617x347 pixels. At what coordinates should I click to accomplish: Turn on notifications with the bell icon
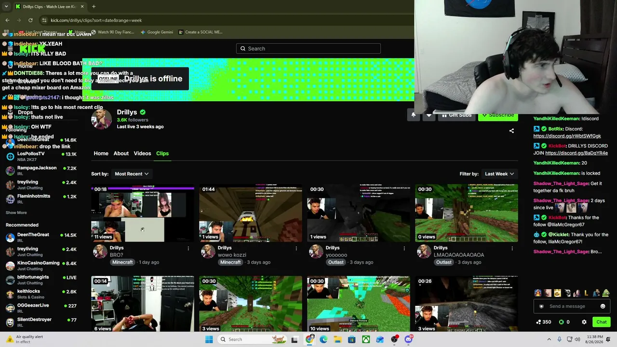click(x=413, y=115)
